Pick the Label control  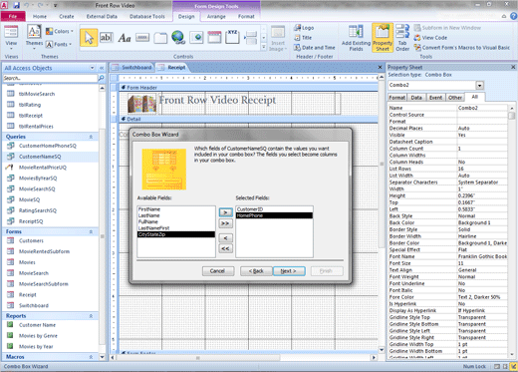coord(125,38)
